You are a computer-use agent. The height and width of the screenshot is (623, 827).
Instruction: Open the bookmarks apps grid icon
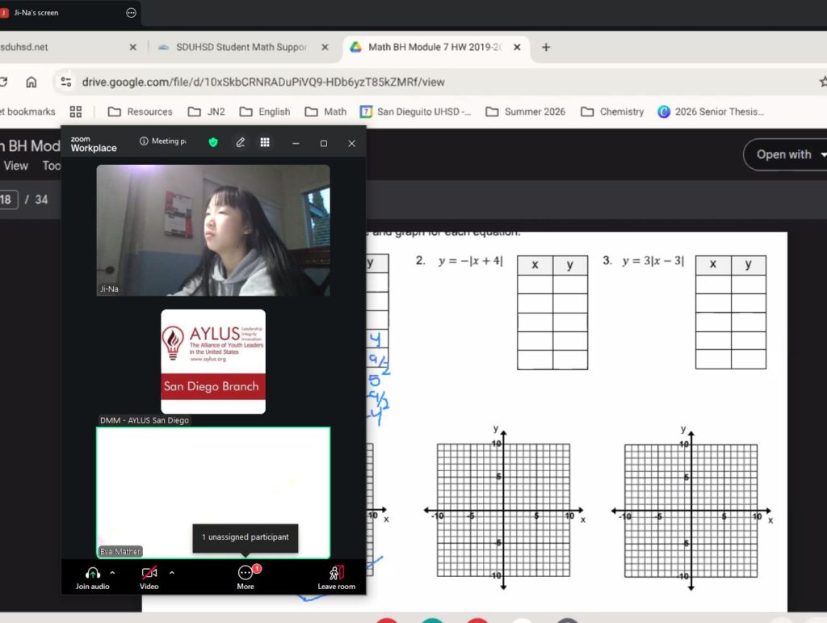tap(76, 112)
